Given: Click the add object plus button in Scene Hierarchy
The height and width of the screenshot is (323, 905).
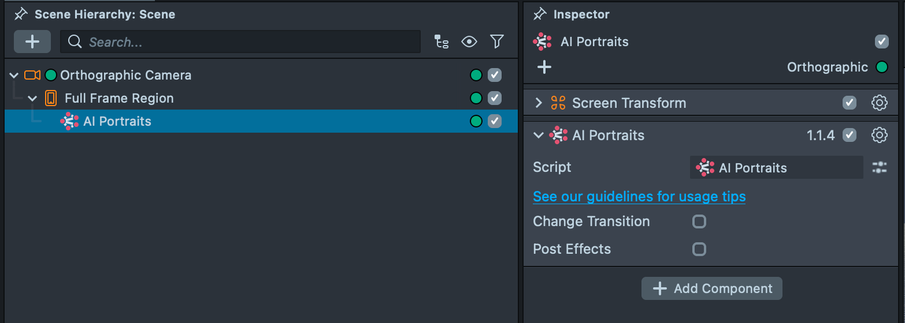Looking at the screenshot, I should pos(32,42).
